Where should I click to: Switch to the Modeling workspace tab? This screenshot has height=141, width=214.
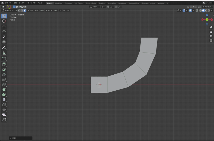tap(59, 3)
